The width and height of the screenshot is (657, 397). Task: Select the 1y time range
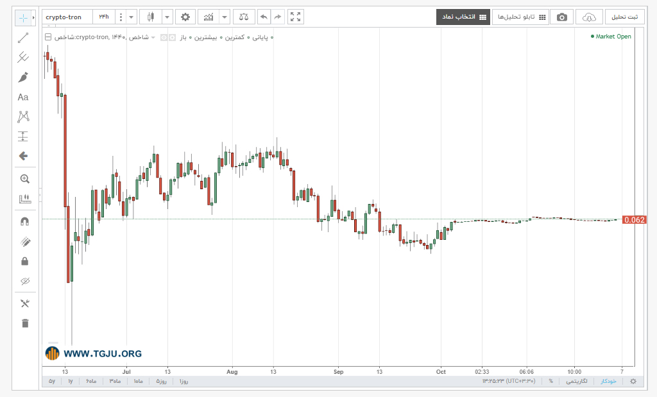pos(71,381)
